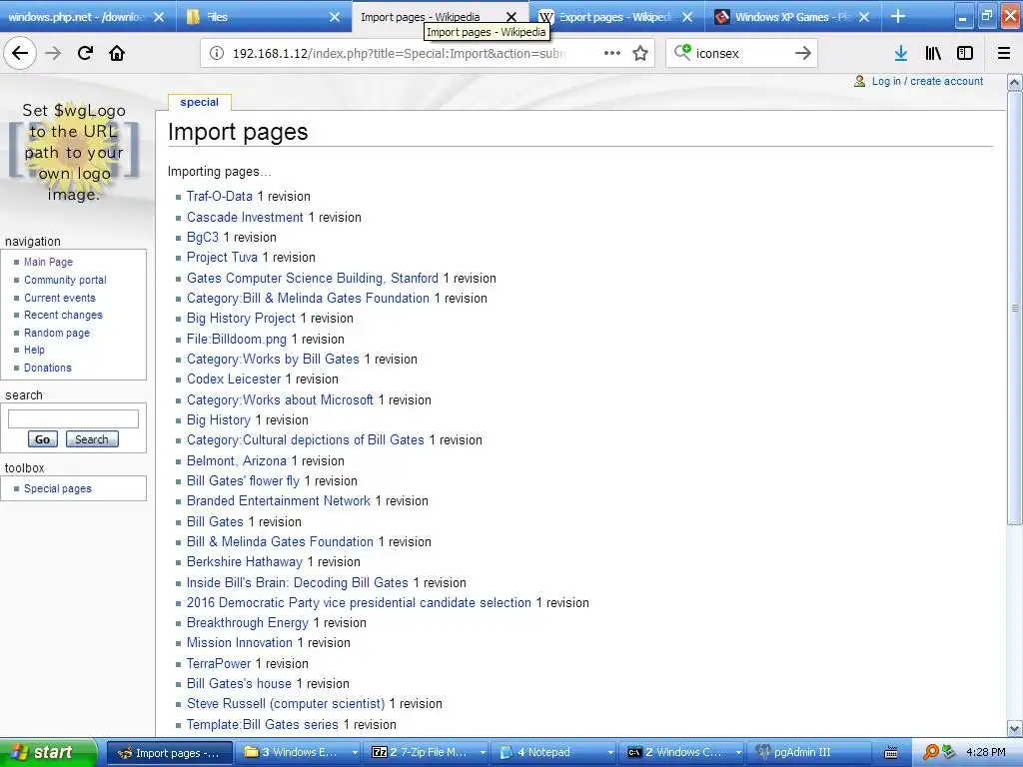
Task: Switch to the Files tab
Action: click(217, 17)
